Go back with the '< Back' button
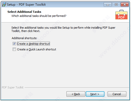The width and height of the screenshot is (131, 101). (76, 94)
